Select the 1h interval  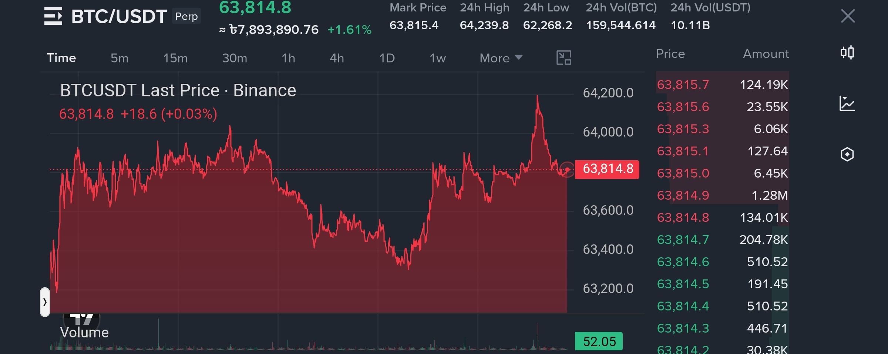pos(288,58)
